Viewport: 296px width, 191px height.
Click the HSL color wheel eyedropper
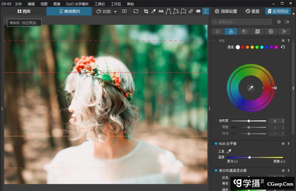point(251,88)
